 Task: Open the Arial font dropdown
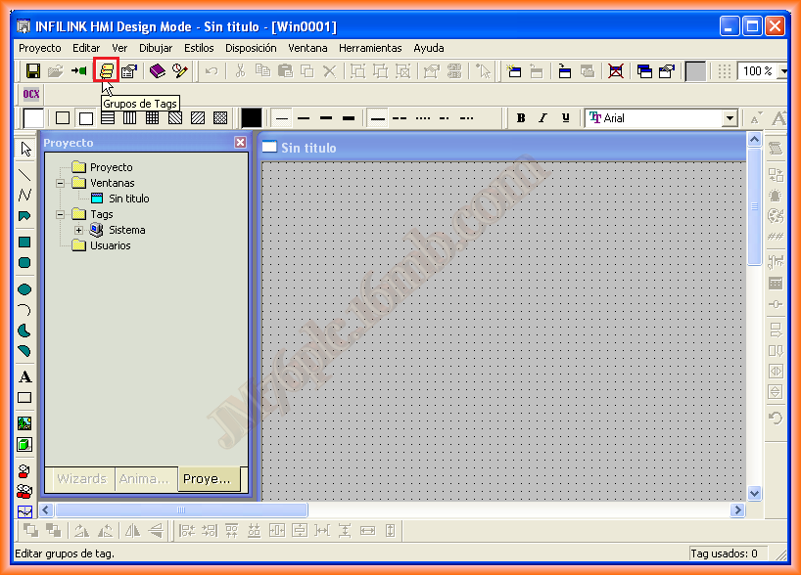click(x=729, y=118)
